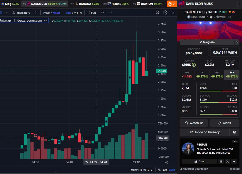This screenshot has width=242, height=174.
Task: Click the FDV value $2.2M
Action: point(210,65)
